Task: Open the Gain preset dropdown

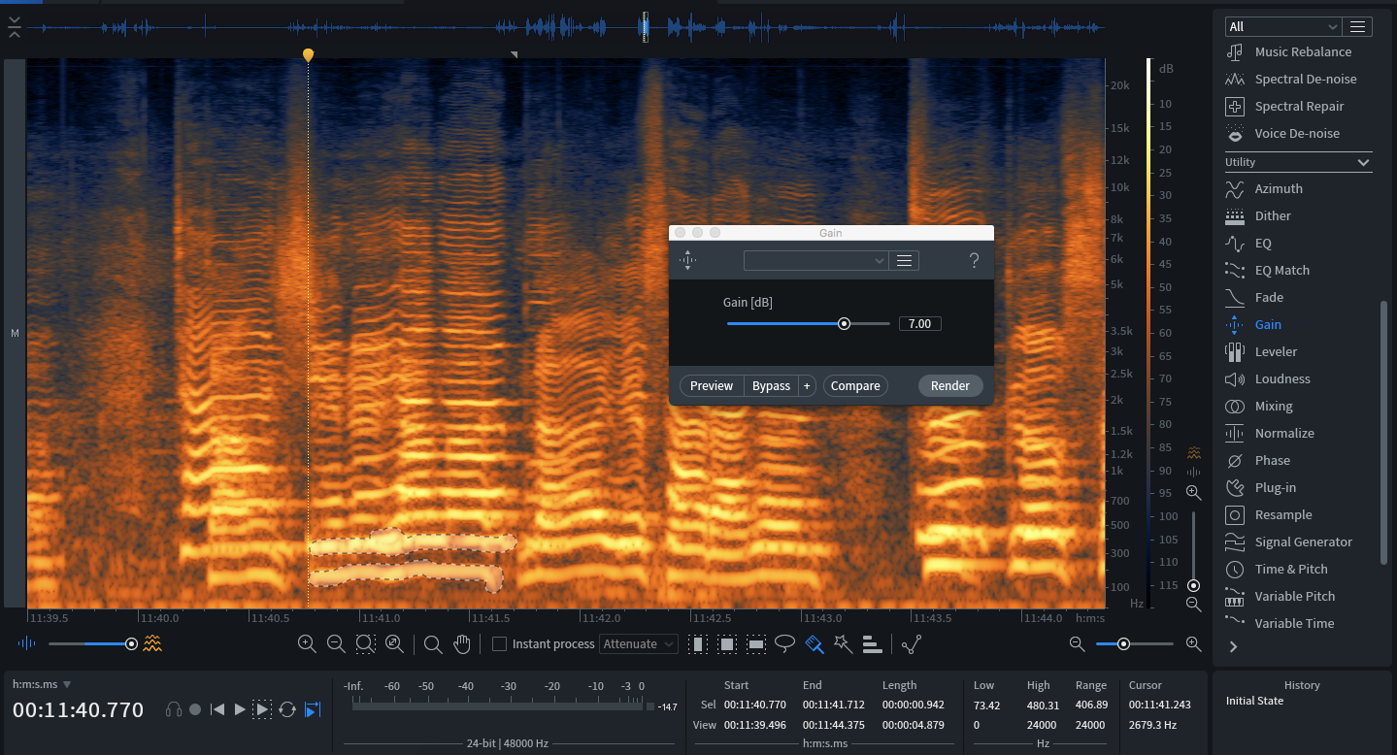Action: [x=815, y=260]
